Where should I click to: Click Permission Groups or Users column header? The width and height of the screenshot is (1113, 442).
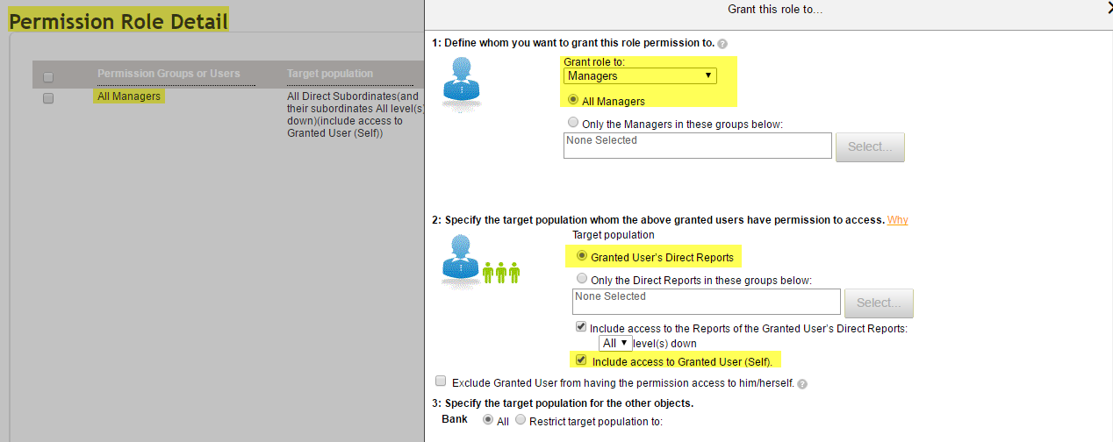click(x=169, y=74)
